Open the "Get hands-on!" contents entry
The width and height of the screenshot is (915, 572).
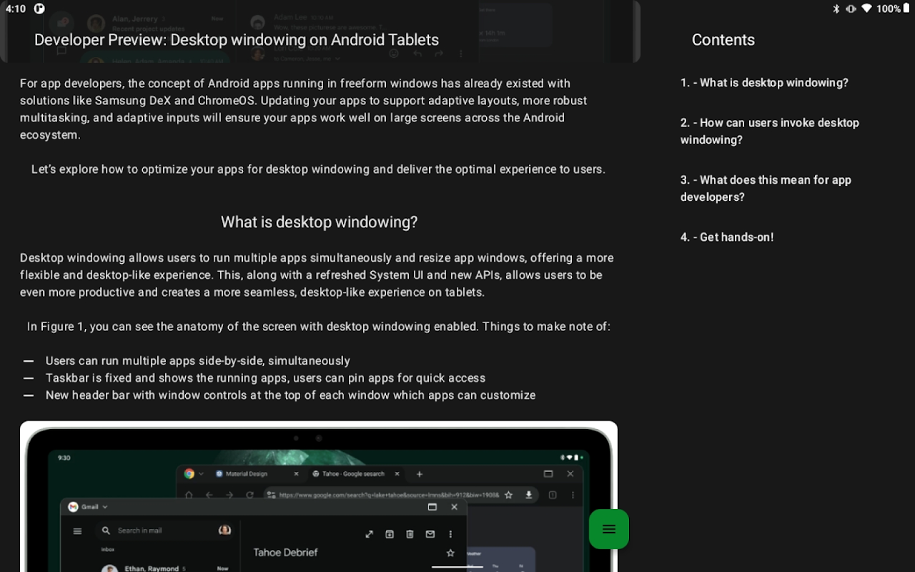pos(727,237)
